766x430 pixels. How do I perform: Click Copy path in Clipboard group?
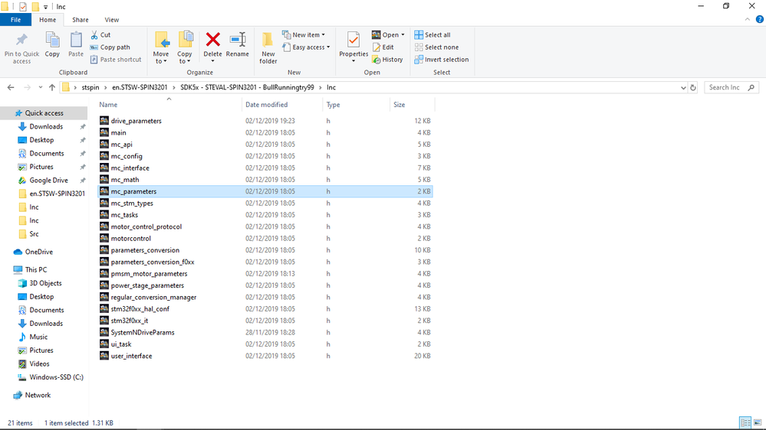click(x=110, y=47)
